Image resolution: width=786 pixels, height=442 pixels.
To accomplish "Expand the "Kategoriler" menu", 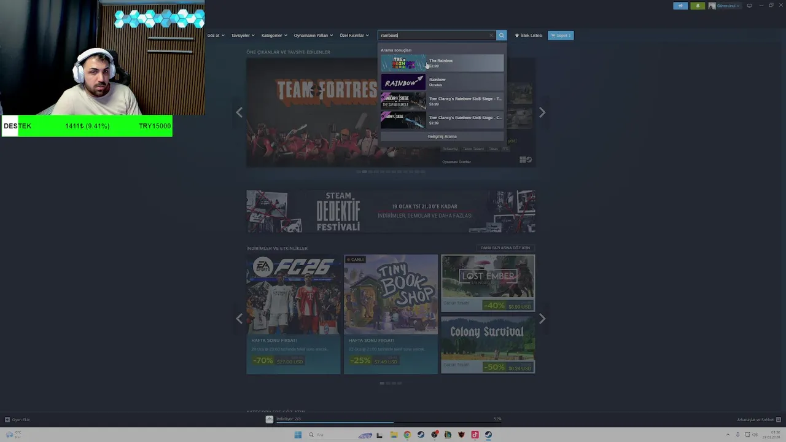I will point(274,35).
